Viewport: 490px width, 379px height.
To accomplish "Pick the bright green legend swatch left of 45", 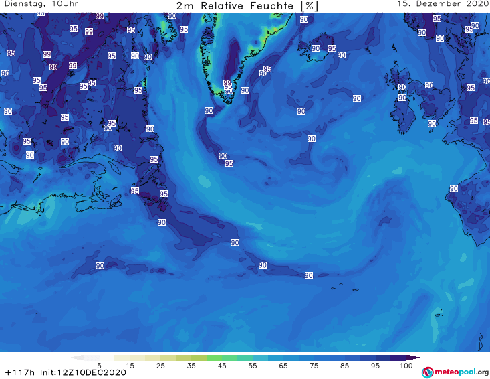I will point(214,358).
